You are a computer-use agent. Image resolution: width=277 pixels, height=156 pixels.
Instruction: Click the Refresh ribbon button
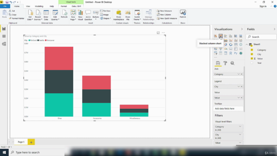[64, 14]
